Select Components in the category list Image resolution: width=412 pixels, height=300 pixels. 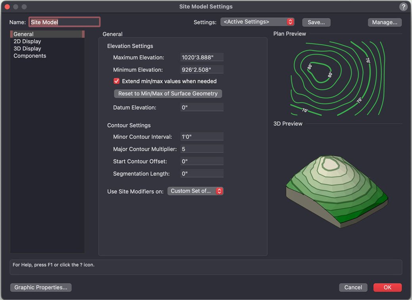click(30, 56)
